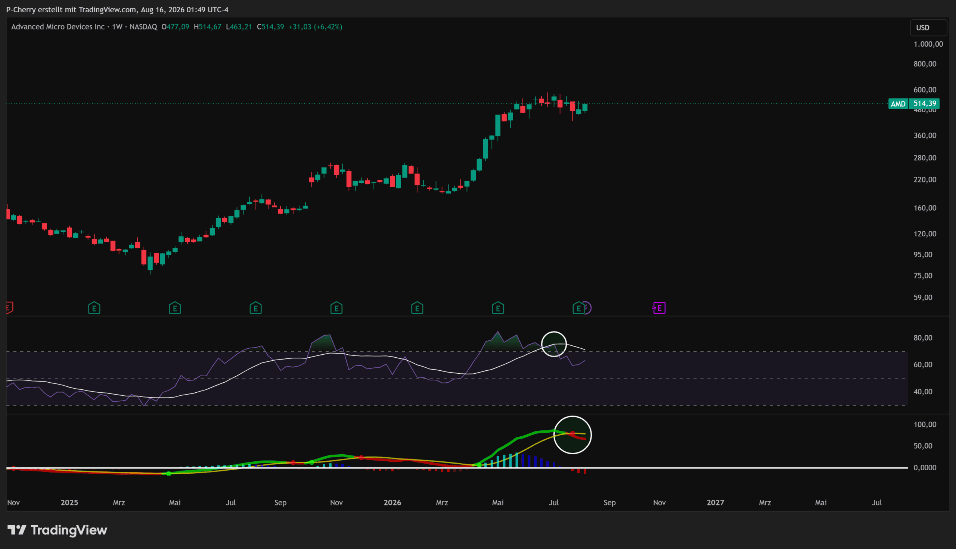The width and height of the screenshot is (956, 549).
Task: Click the 0,0000 MACD axis label
Action: coord(925,468)
